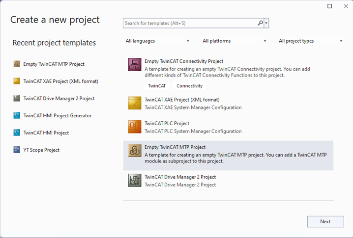The width and height of the screenshot is (353, 238).
Task: Click 'TwinCAT Drive Manager 2 Project' title in template list
Action: [180, 177]
